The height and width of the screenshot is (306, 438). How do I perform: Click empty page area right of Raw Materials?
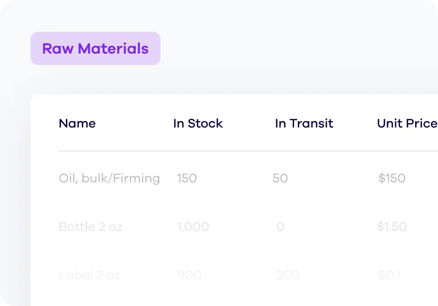point(297,48)
